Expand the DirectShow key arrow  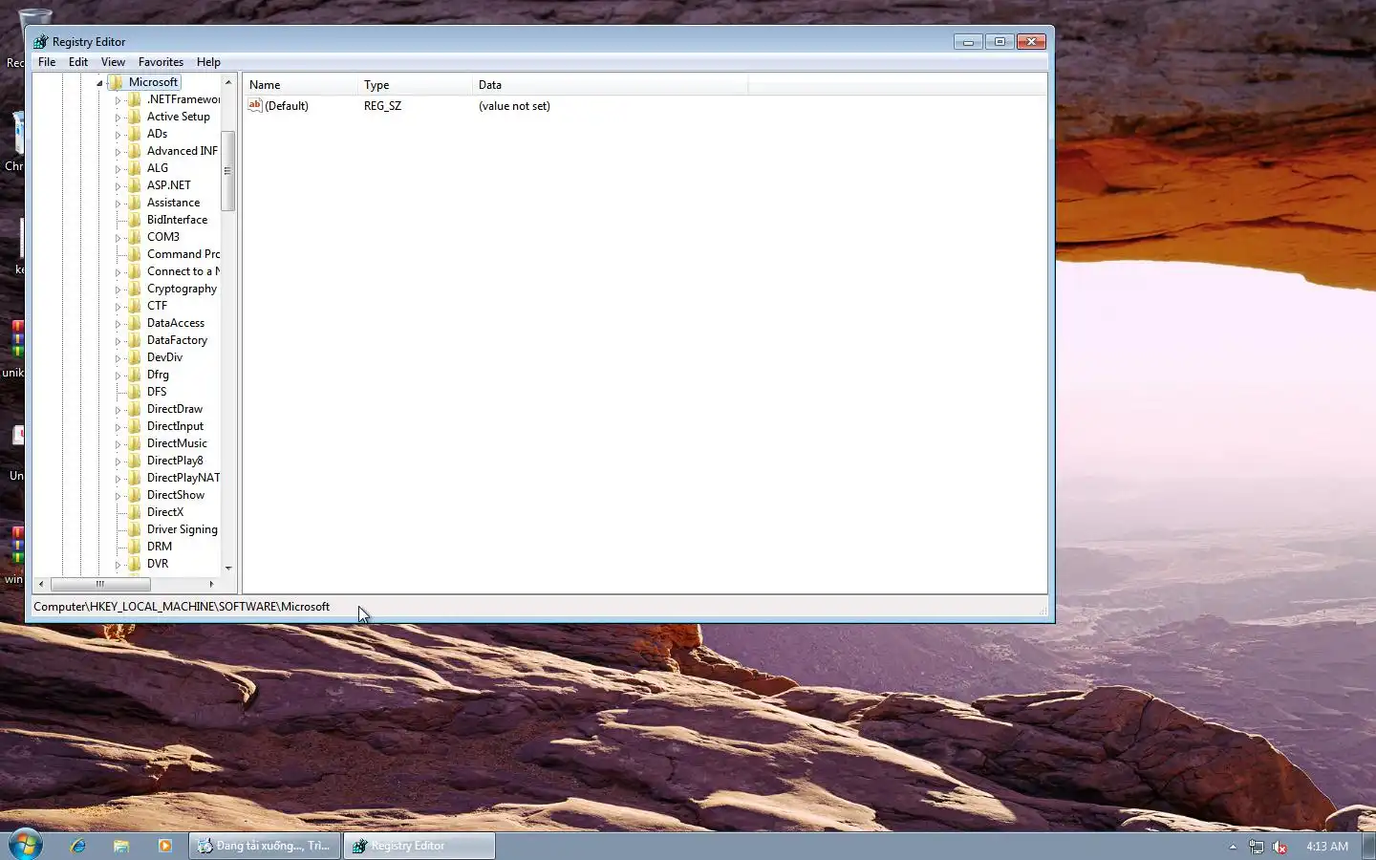pyautogui.click(x=118, y=496)
